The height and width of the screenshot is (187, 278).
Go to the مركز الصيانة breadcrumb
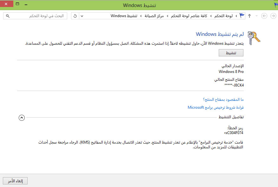pyautogui.click(x=154, y=16)
